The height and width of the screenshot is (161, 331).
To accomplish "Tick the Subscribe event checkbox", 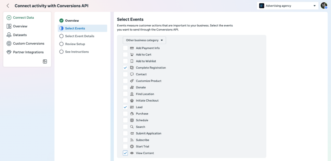I will (x=125, y=140).
